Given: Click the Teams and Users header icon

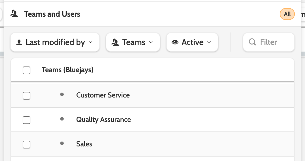Looking at the screenshot, I should (14, 14).
